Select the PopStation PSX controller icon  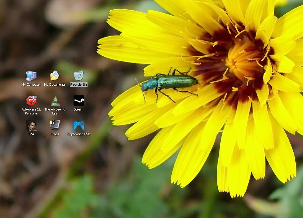pos(78,125)
